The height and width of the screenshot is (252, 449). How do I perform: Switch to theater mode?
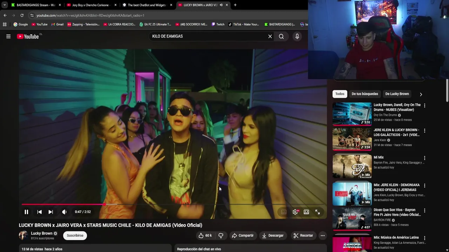point(306,212)
